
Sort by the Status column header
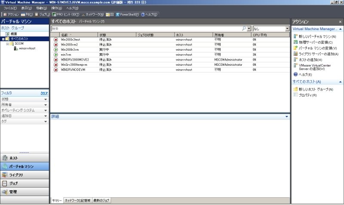point(117,35)
